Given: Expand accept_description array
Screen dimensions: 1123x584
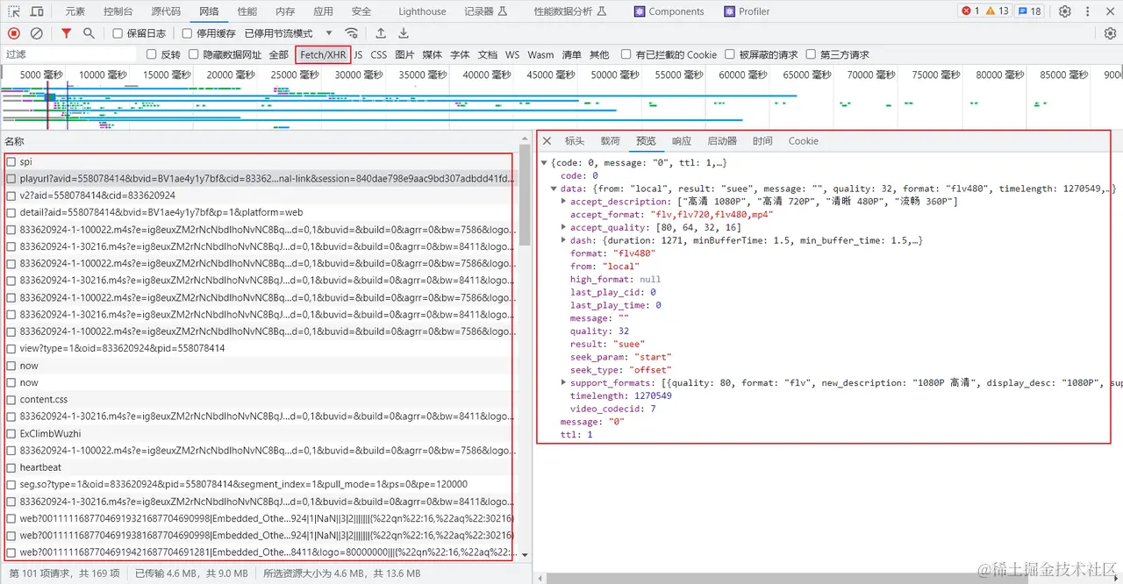Looking at the screenshot, I should (563, 202).
